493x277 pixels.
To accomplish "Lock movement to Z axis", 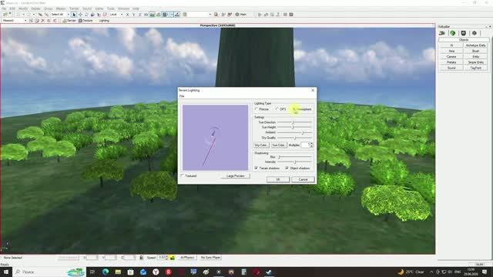I will click(139, 15).
